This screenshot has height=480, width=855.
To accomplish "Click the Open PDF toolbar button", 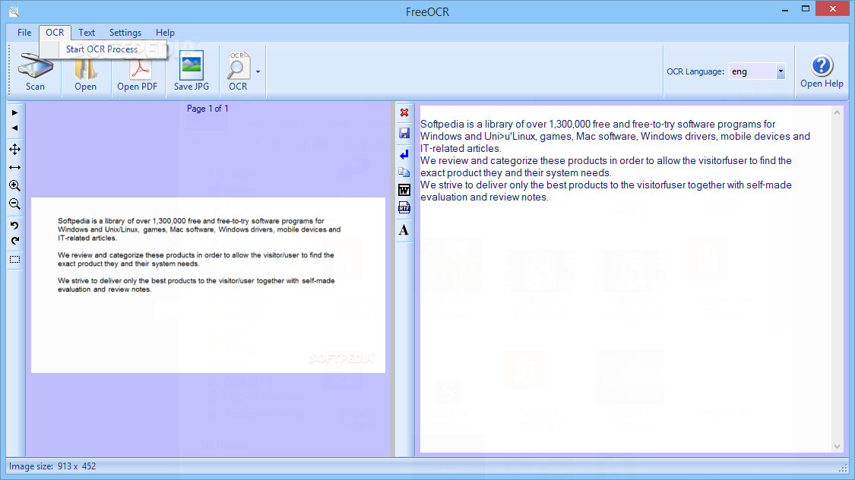I will [x=138, y=72].
